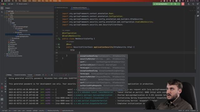Collapse the src folder in project tree
Image resolution: width=200 pixels, height=112 pixels.
[x=7, y=21]
